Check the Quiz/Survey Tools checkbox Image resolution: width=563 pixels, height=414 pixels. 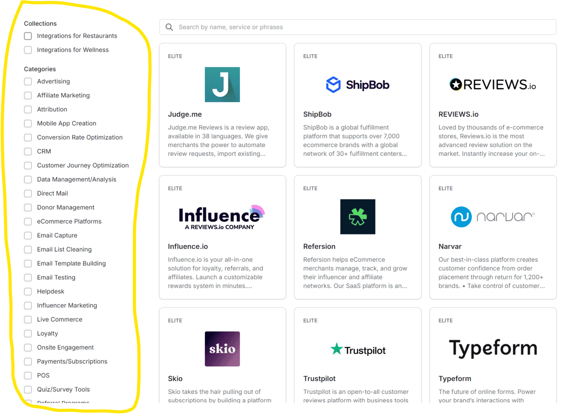(x=28, y=389)
